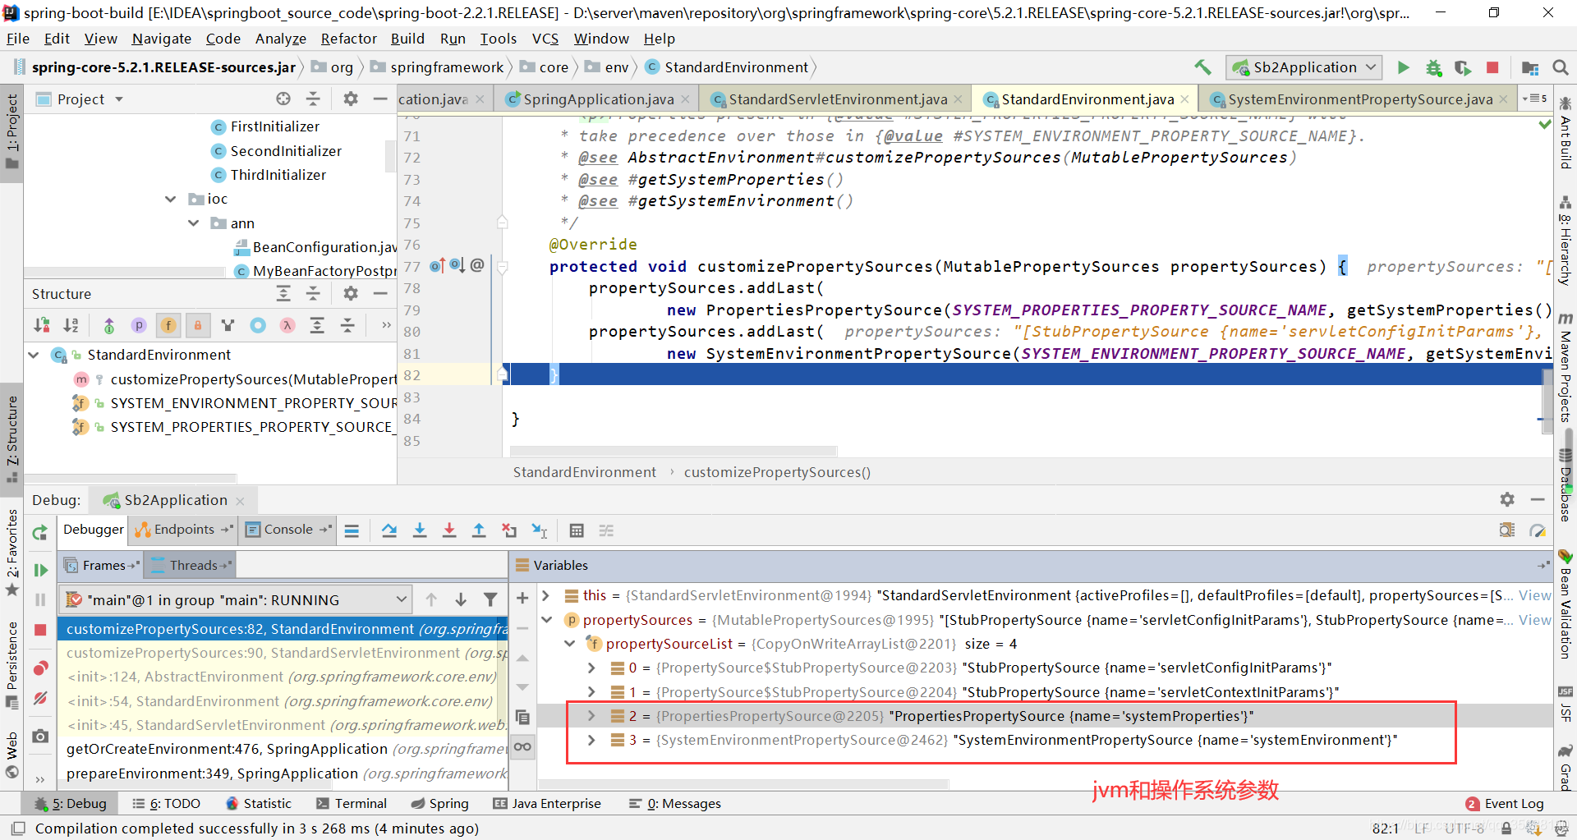Toggle Show Anonymous Classes circle icon
The height and width of the screenshot is (840, 1577).
point(257,325)
